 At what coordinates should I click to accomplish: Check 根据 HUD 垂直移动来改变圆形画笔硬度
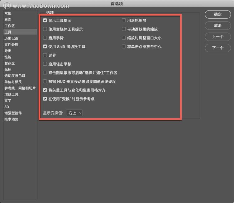pyautogui.click(x=45, y=81)
